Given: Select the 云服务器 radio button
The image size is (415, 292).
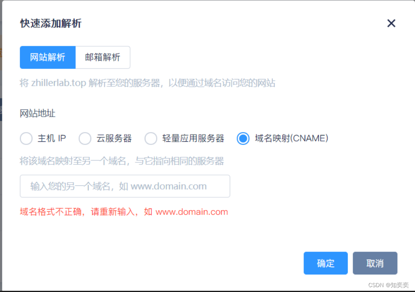Looking at the screenshot, I should tap(85, 138).
